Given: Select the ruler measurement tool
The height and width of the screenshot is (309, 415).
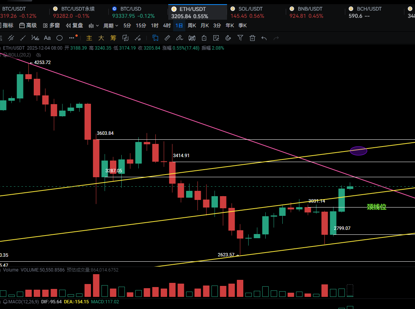Looking at the screenshot, I should pyautogui.click(x=167, y=38).
